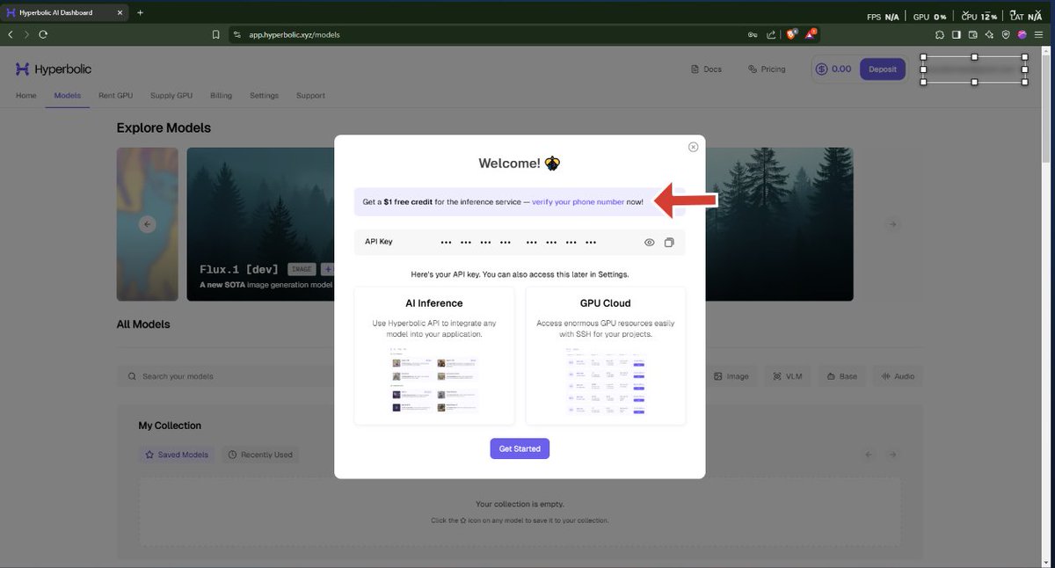Click the browser back button
Image resolution: width=1055 pixels, height=568 pixels.
click(11, 34)
